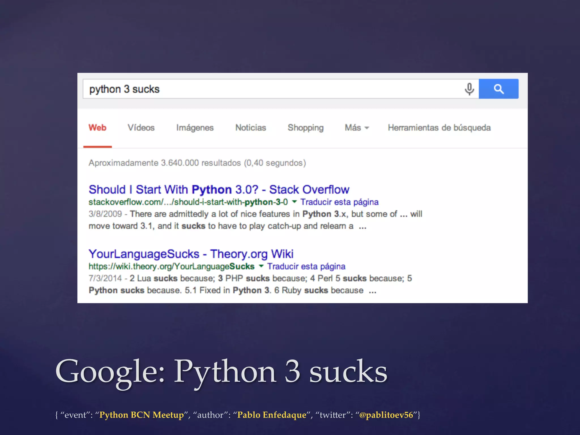Image resolution: width=580 pixels, height=435 pixels.
Task: Switch to the Vídeos tab
Action: (x=141, y=128)
